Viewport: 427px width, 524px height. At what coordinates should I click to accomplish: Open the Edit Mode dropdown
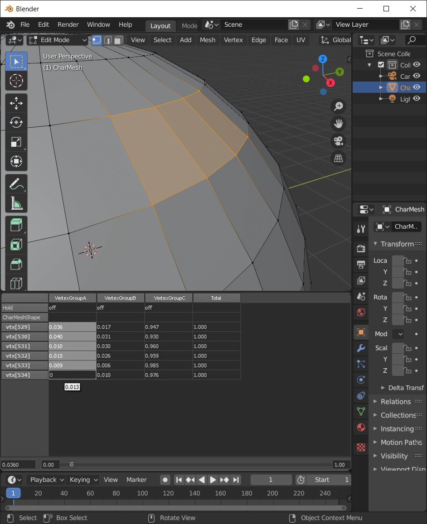pos(58,40)
